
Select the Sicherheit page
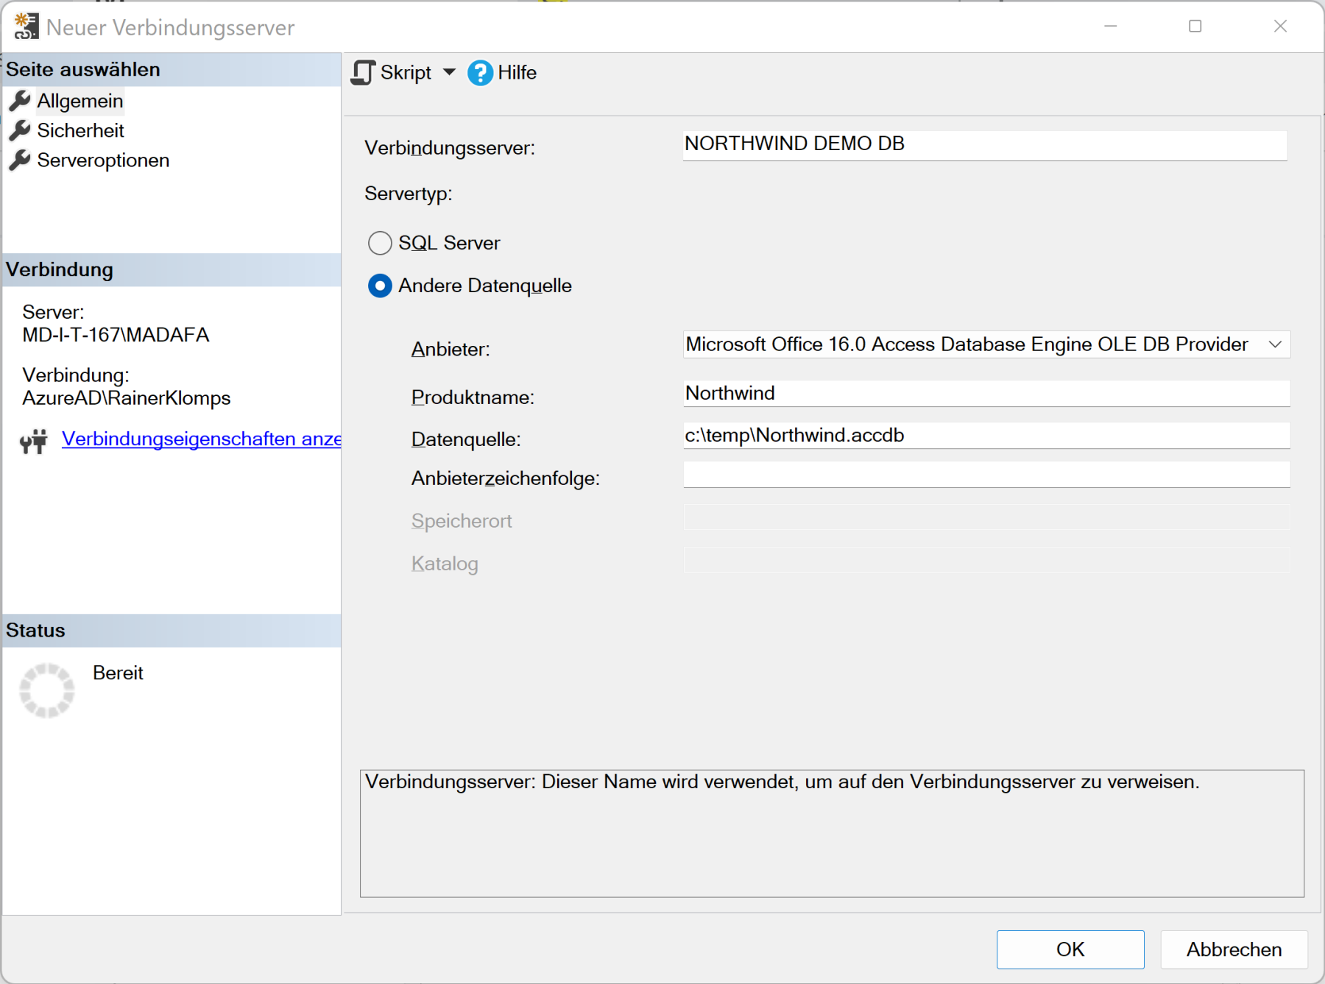coord(81,130)
